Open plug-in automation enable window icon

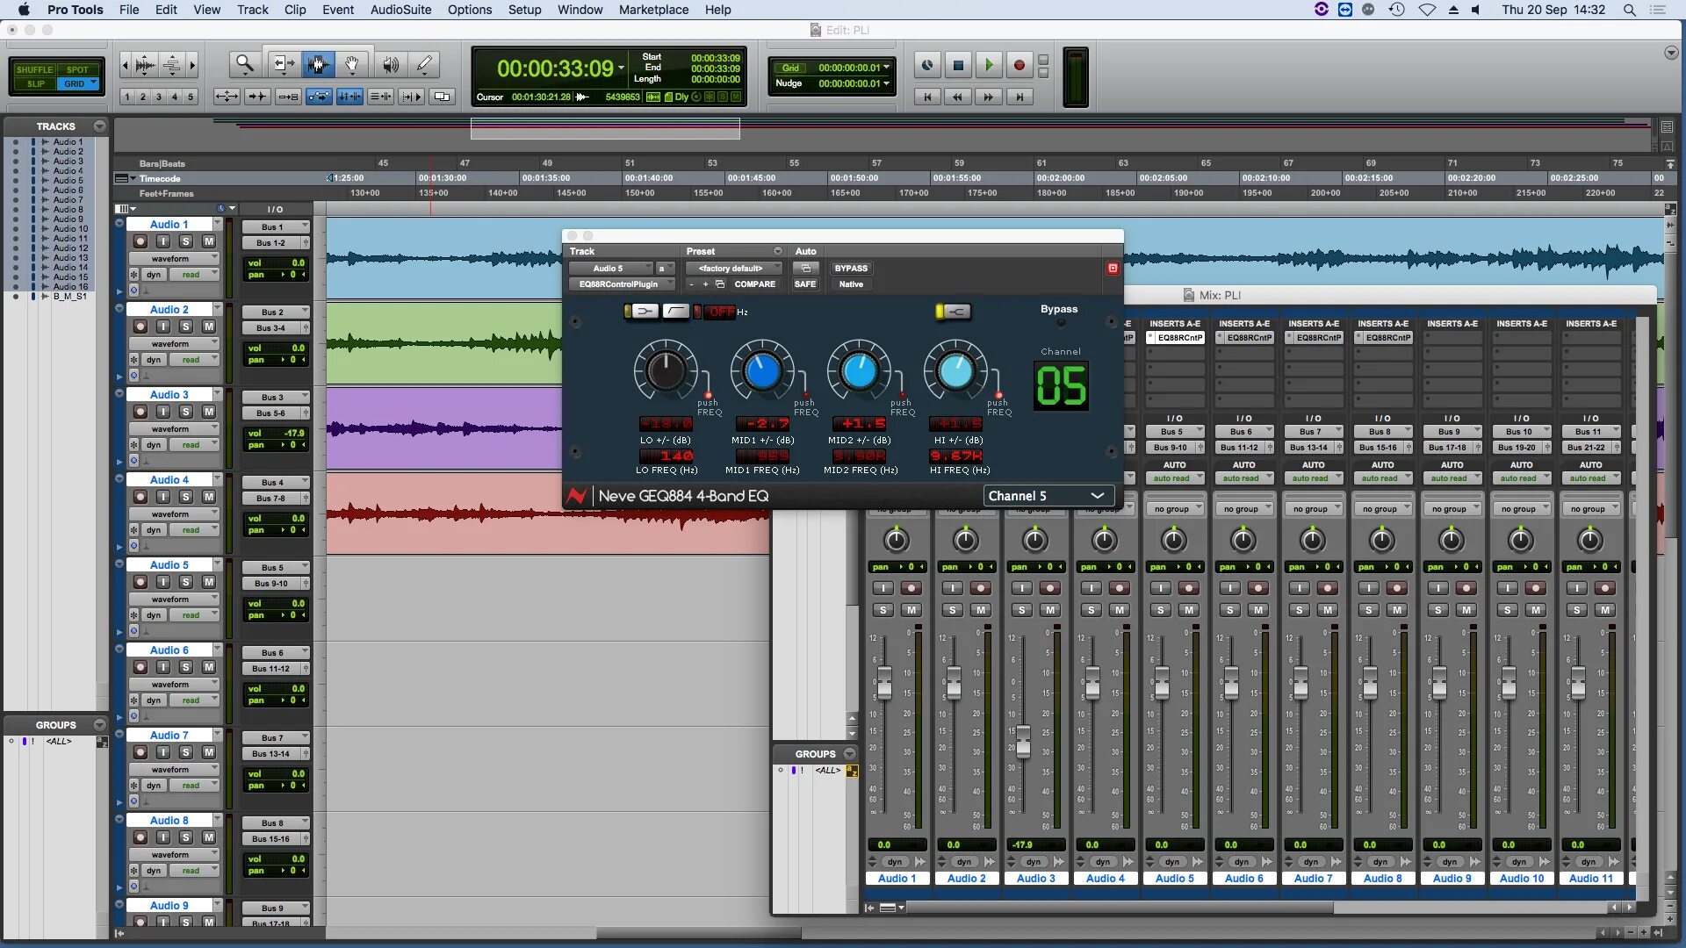[x=805, y=268]
